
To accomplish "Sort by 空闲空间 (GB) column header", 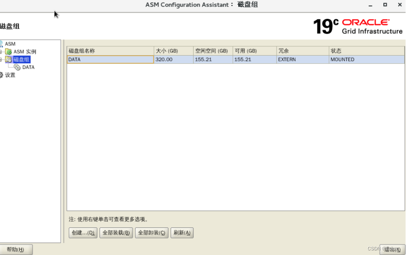I will point(213,51).
